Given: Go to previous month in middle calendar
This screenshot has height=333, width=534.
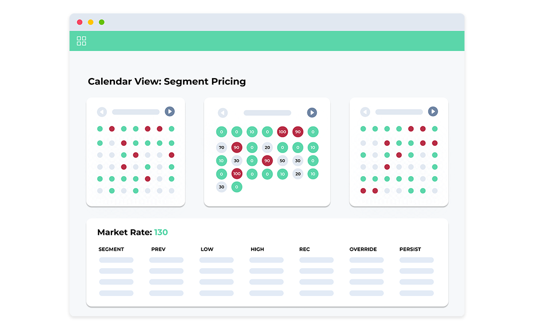Looking at the screenshot, I should [x=222, y=113].
